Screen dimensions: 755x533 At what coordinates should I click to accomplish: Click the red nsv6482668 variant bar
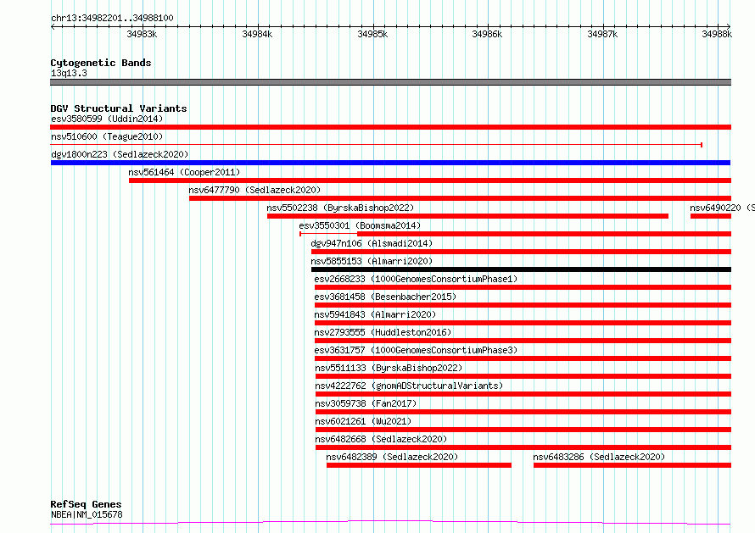point(523,447)
